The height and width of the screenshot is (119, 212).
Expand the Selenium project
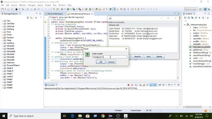(x=2, y=63)
